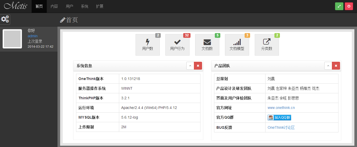This screenshot has width=357, height=147.
Task: Click the 分类数 external link icon
Action: [x=267, y=42]
